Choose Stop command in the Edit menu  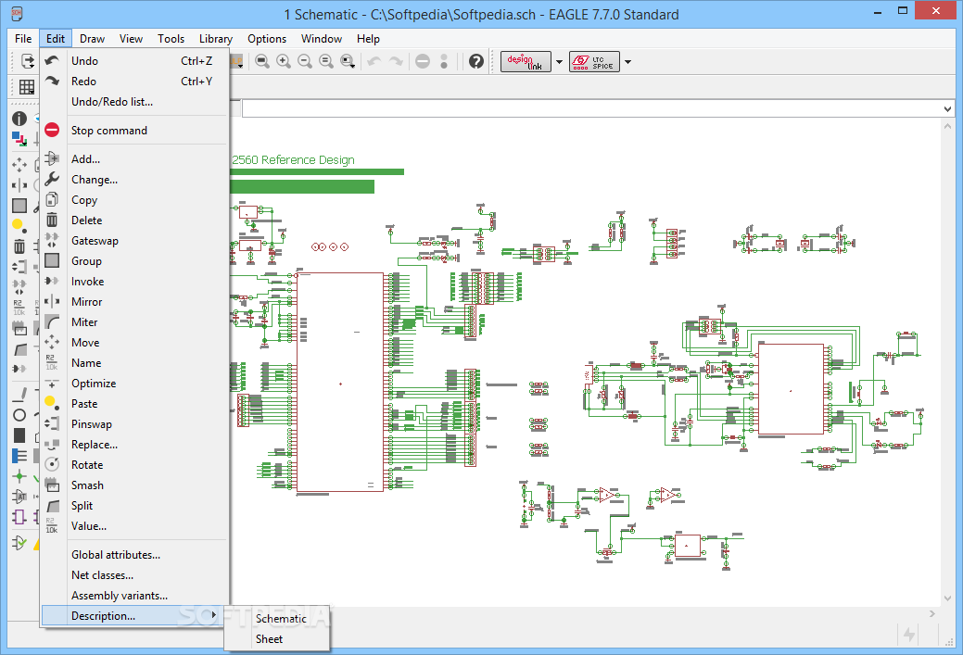coord(134,130)
